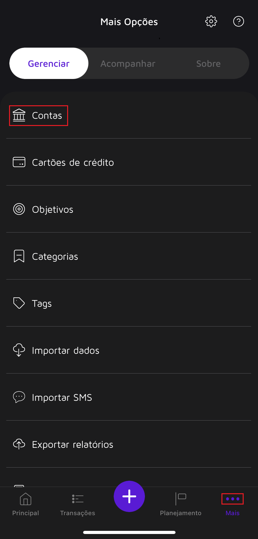Tap the bookmark Categorias icon
Viewport: 258px width, 539px height.
(x=19, y=256)
